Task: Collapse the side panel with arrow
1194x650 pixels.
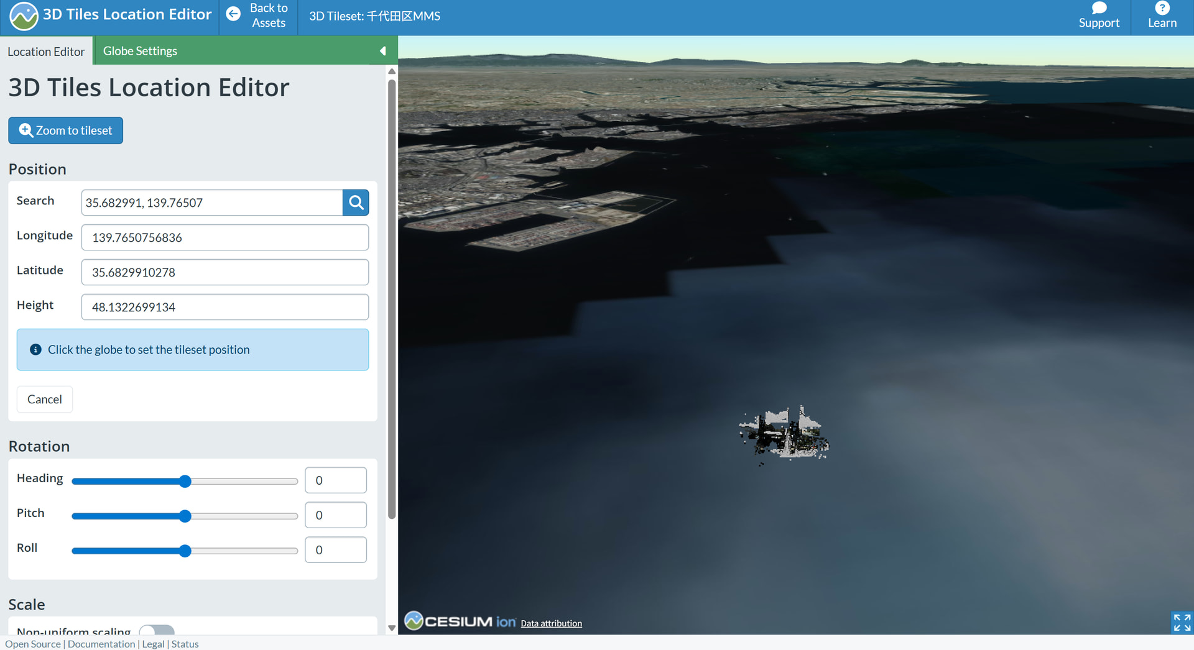Action: tap(383, 51)
